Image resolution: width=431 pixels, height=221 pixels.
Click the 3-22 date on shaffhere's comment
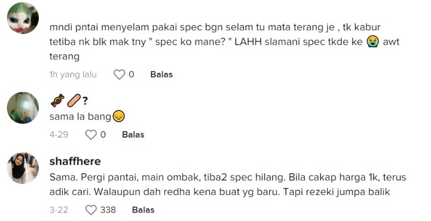pyautogui.click(x=59, y=210)
